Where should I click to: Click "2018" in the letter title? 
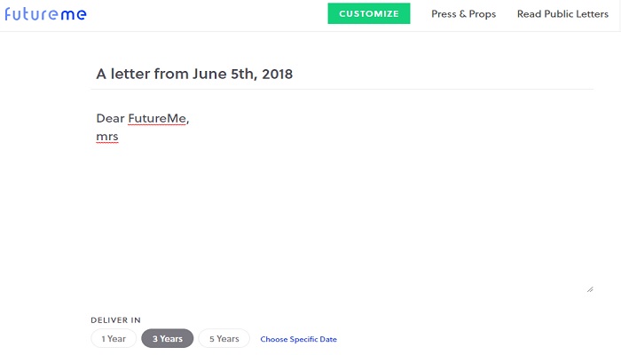(277, 74)
